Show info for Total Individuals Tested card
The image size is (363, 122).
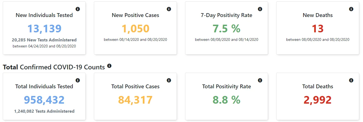[x=78, y=80]
